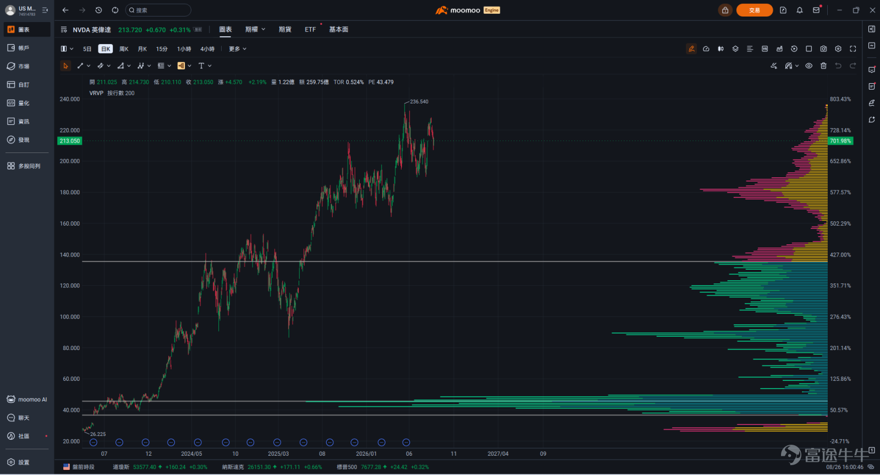Click the 213.050 current price label
Screen dimensions: 880x475
tap(70, 141)
